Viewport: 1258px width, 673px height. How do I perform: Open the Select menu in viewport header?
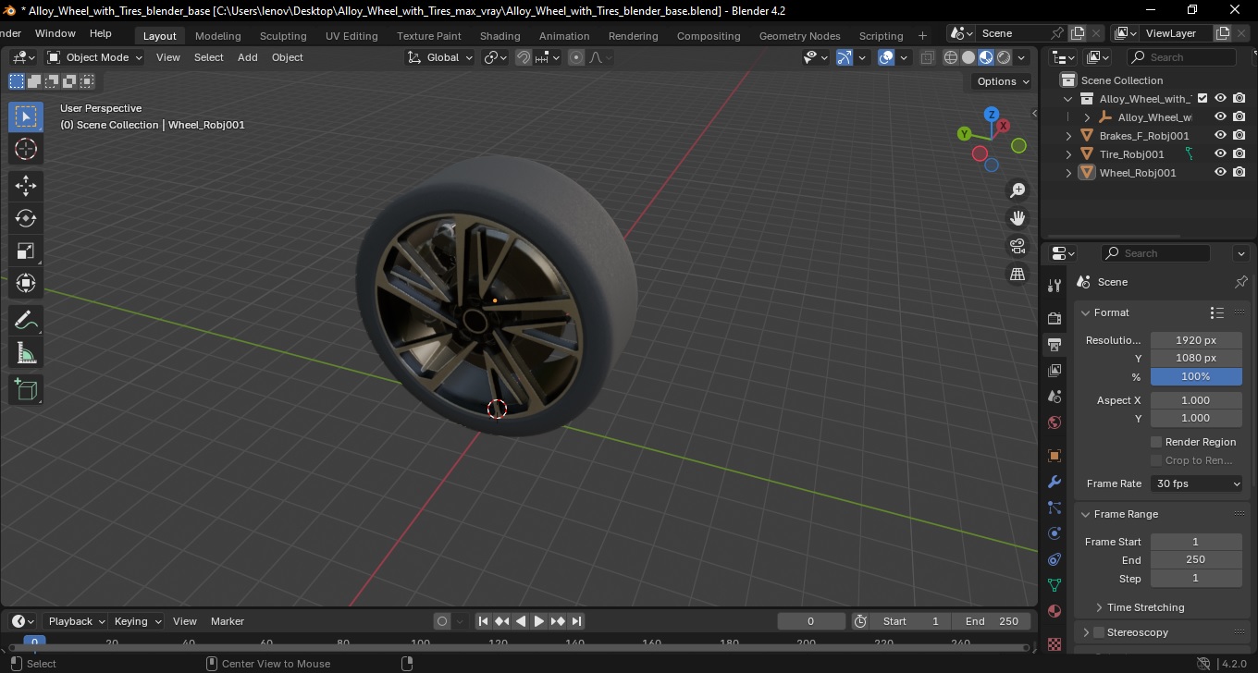(208, 57)
